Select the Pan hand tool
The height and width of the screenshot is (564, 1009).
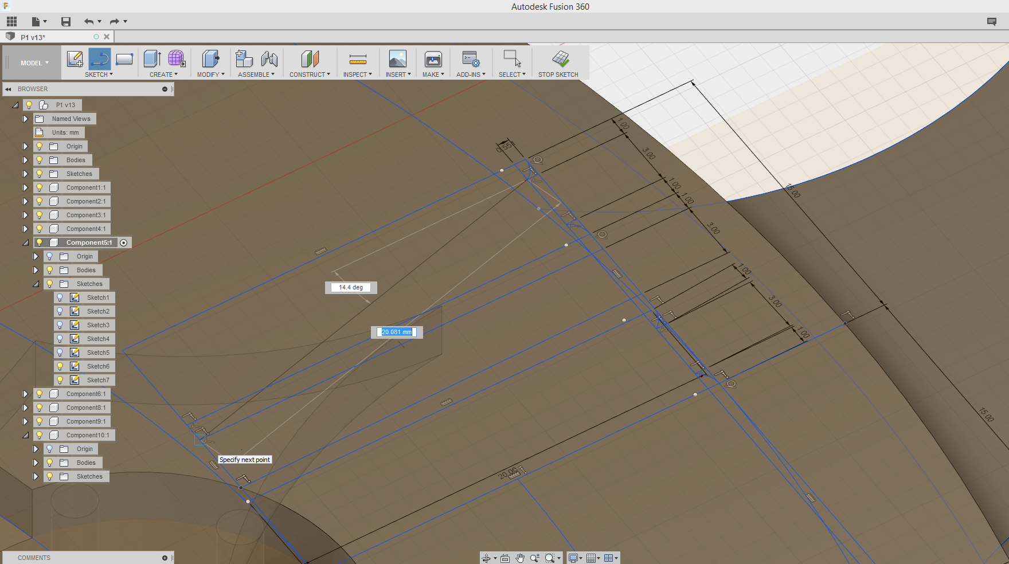click(x=520, y=558)
